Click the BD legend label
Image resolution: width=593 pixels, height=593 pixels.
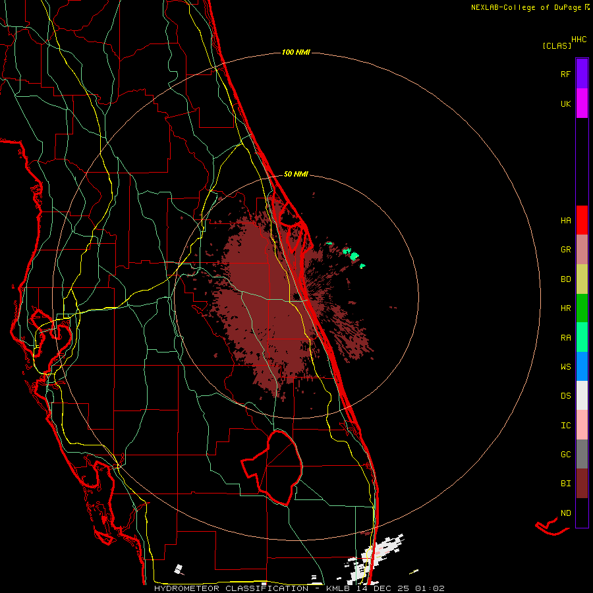pyautogui.click(x=565, y=279)
